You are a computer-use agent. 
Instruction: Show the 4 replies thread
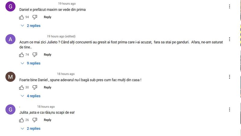[31, 96]
